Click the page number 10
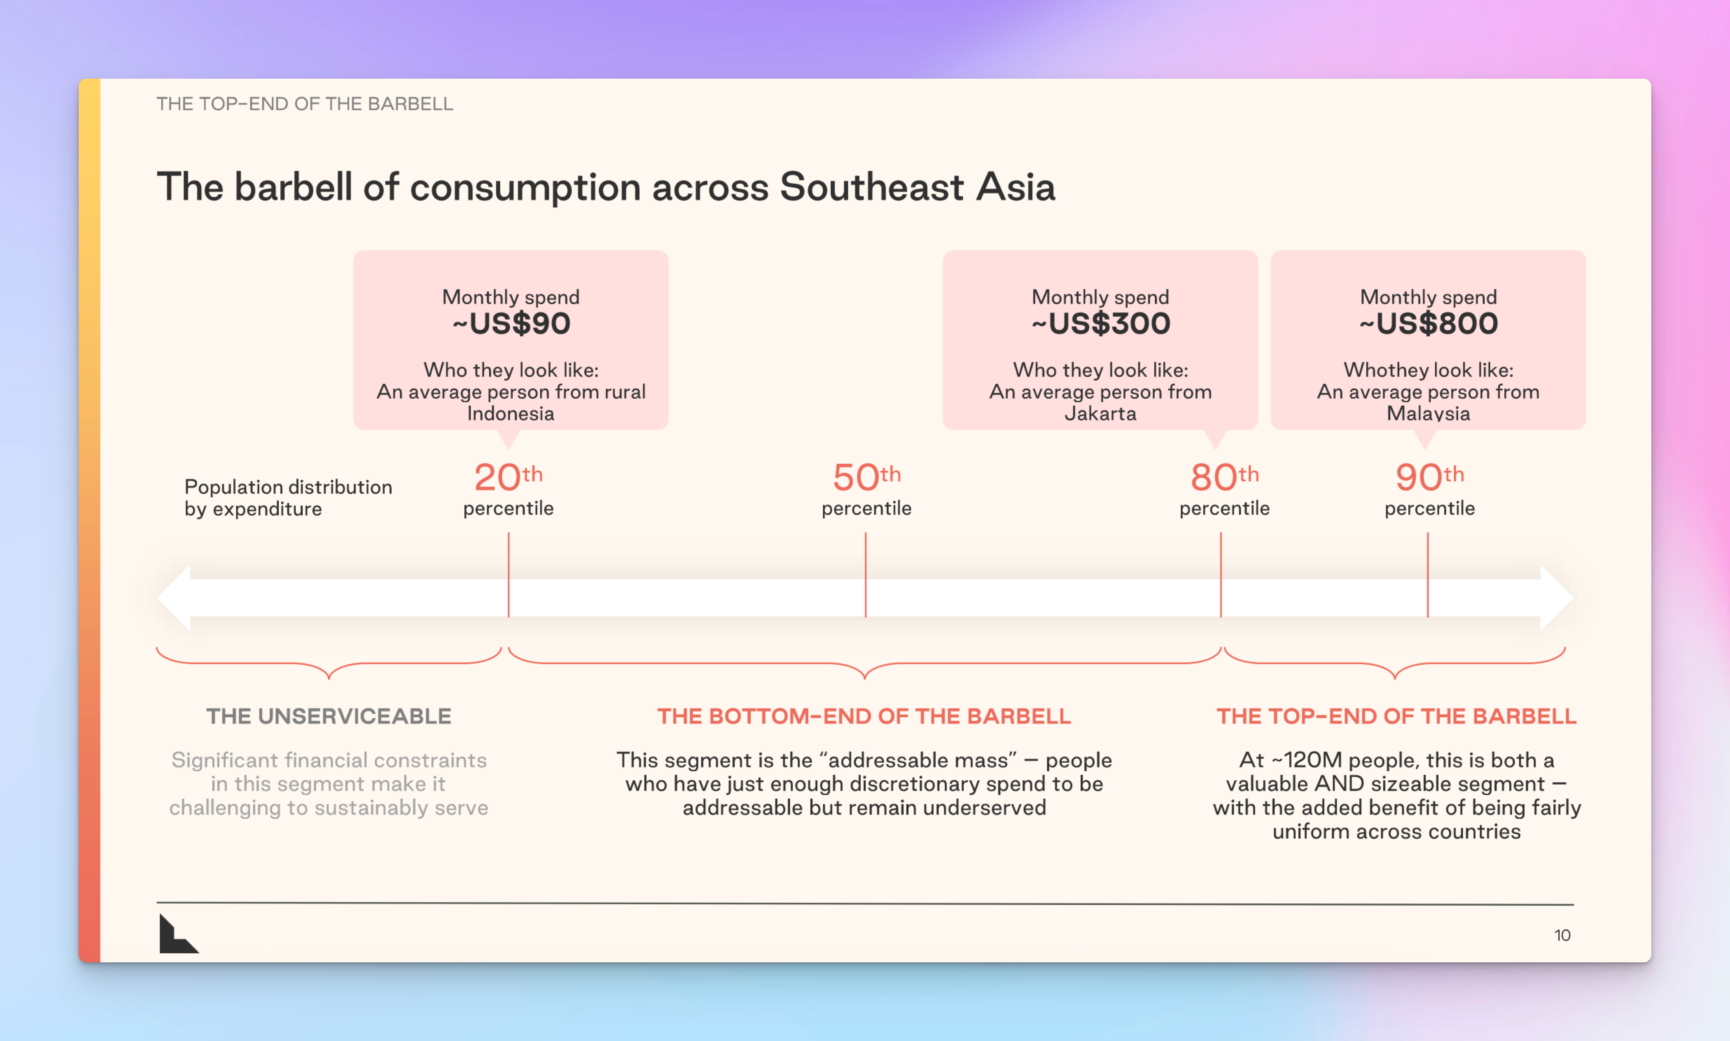 click(x=1562, y=935)
